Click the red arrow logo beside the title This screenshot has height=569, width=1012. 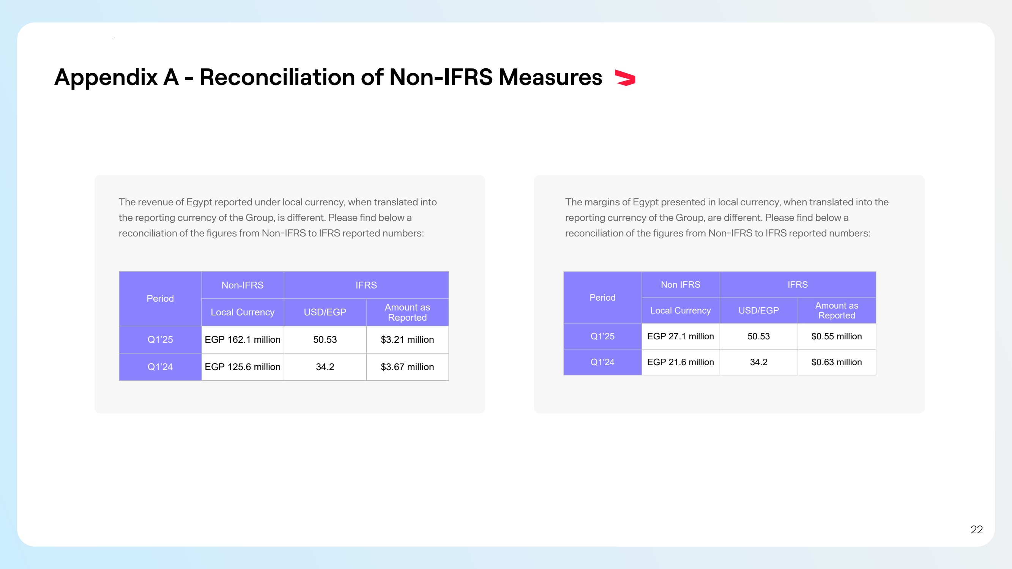[x=625, y=77]
